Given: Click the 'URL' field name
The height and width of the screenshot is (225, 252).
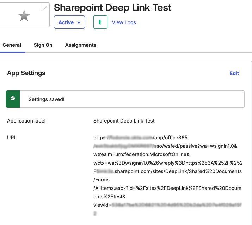Looking at the screenshot, I should (x=12, y=138).
